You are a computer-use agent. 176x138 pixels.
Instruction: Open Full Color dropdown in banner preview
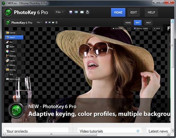121,29
